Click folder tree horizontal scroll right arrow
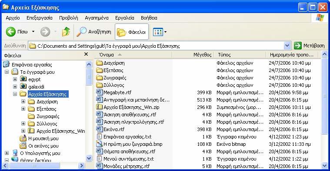This screenshot has height=171, width=330. [x=82, y=166]
